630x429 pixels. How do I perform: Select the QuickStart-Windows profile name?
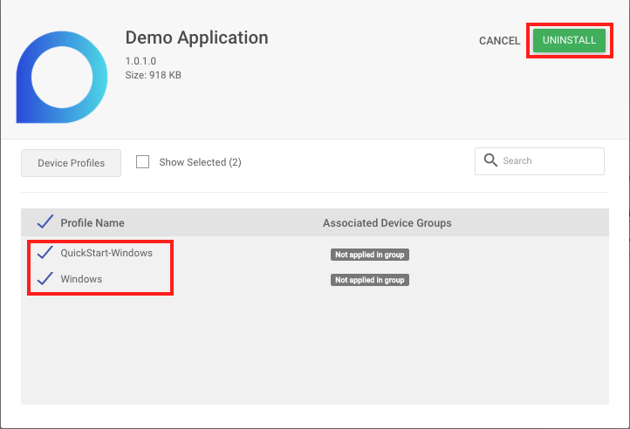pyautogui.click(x=106, y=253)
